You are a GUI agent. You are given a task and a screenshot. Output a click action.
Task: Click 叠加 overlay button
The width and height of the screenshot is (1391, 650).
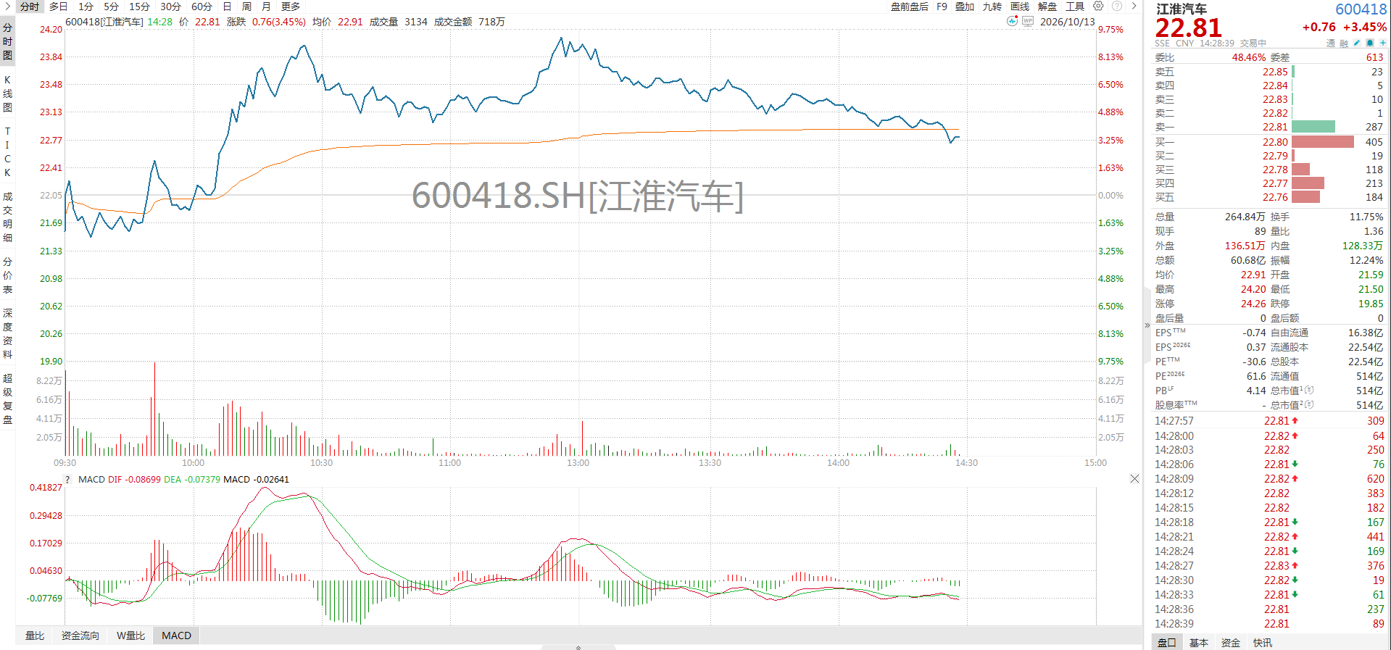(965, 7)
